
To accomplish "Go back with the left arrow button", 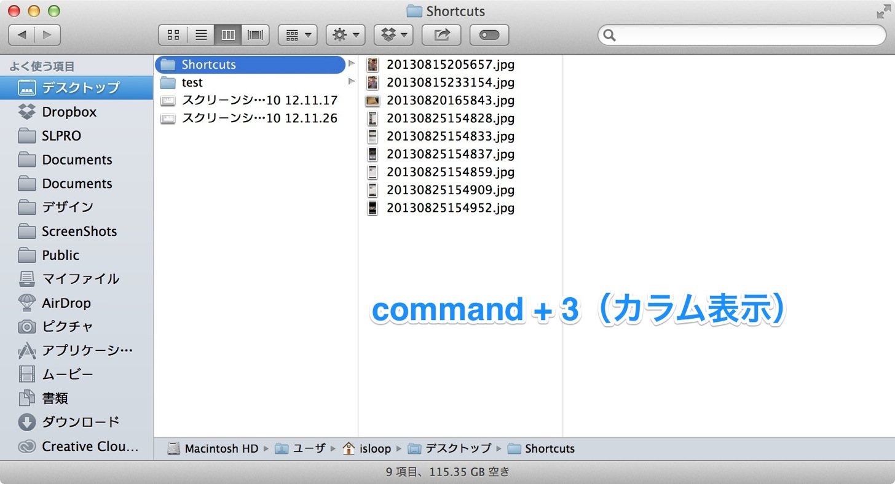I will pos(22,35).
